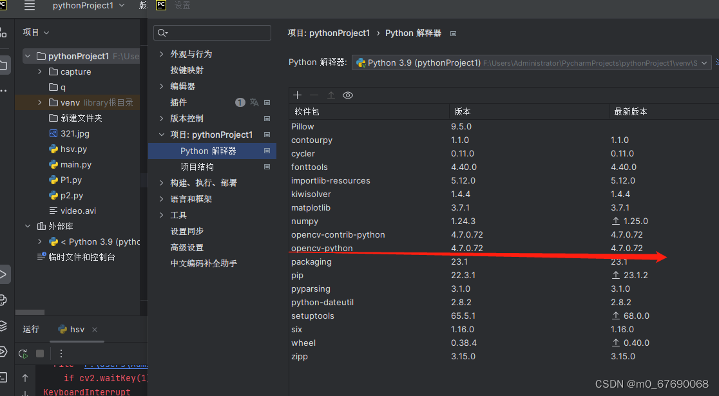719x396 pixels.
Task: Click the uninstall package minus icon
Action: [x=314, y=95]
